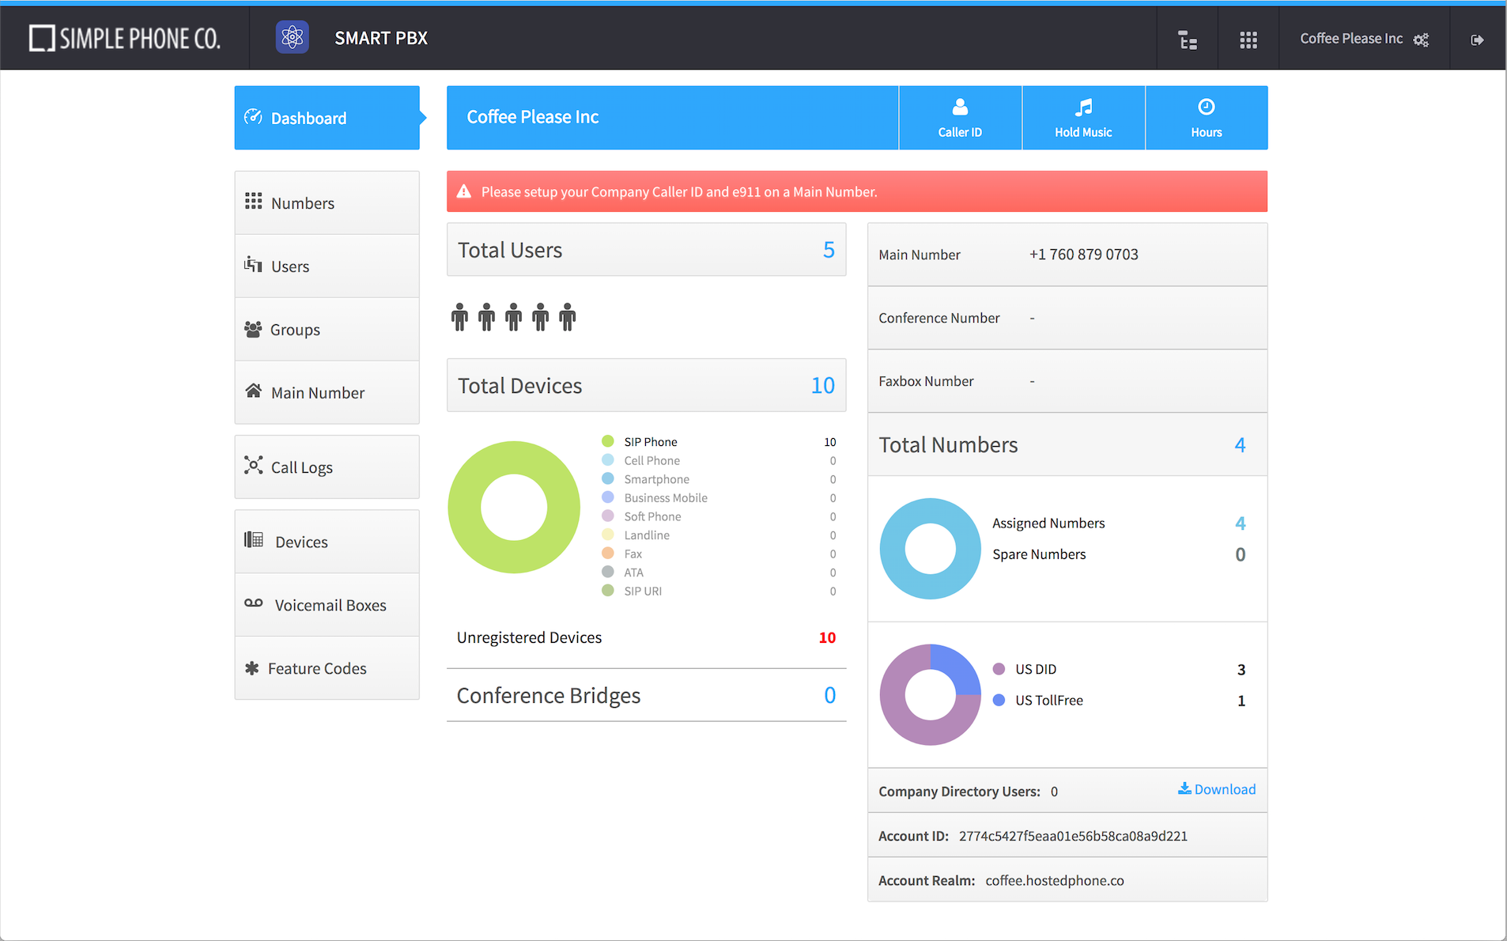Screen dimensions: 1507x941
Task: Open the Dashboard menu item
Action: 327,118
